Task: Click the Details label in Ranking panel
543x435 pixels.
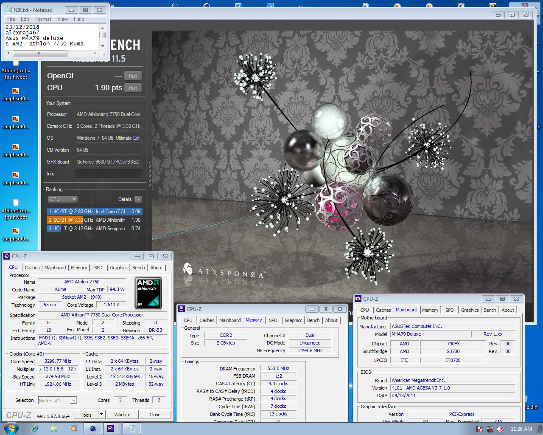Action: click(x=125, y=199)
